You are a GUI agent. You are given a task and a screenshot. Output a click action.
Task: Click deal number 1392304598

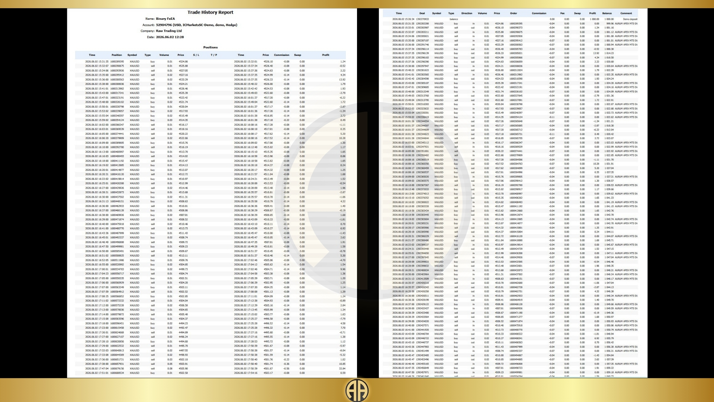pyautogui.click(x=422, y=79)
